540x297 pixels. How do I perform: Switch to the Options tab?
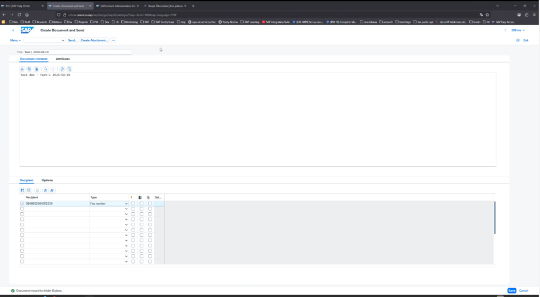(x=47, y=180)
